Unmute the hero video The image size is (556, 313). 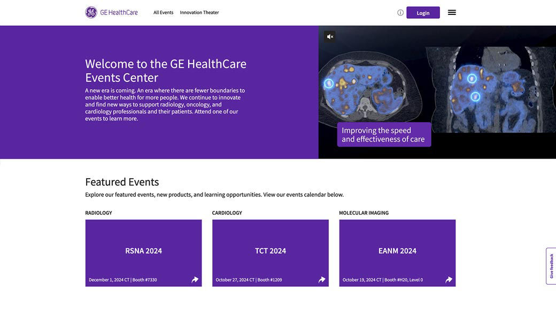click(330, 36)
